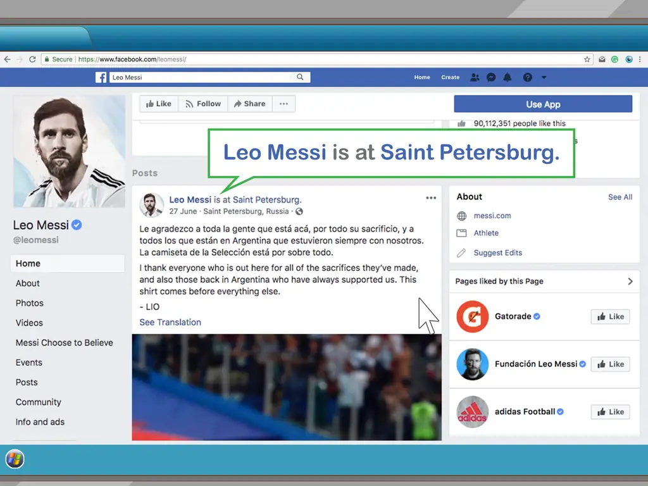Open Leo Messi's profile picture
Image resolution: width=648 pixels, height=486 pixels.
coord(69,152)
